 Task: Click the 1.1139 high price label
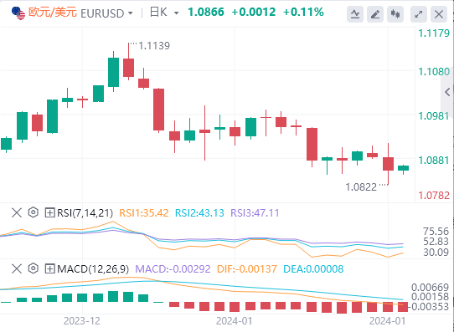[x=154, y=46]
